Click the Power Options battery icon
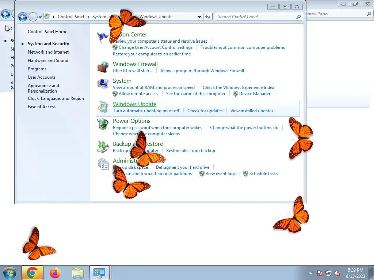 103,124
